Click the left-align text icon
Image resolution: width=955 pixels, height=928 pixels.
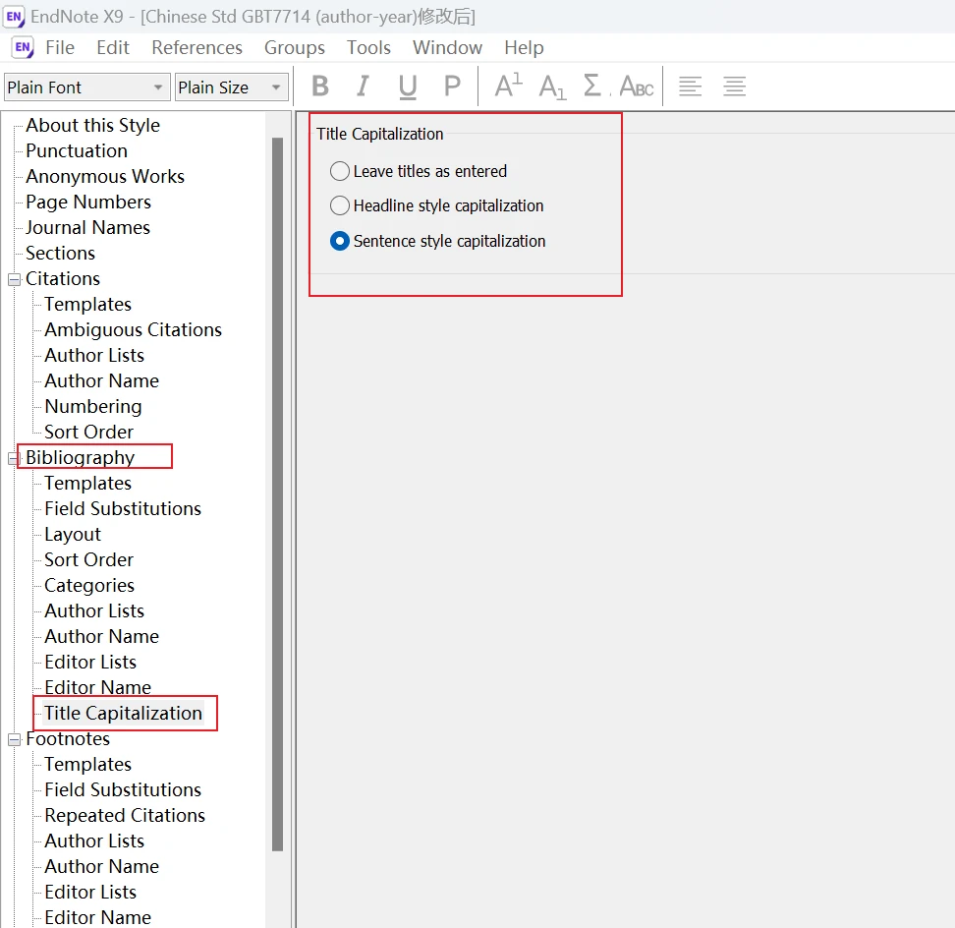click(x=690, y=87)
